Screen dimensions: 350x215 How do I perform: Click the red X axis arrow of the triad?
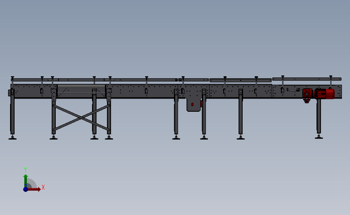pyautogui.click(x=34, y=189)
